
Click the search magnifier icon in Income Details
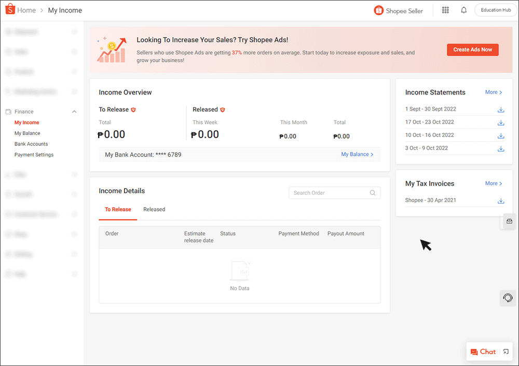point(372,193)
